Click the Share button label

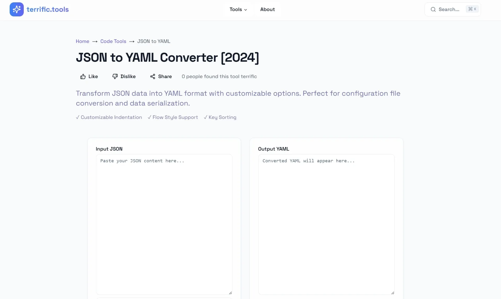[165, 77]
